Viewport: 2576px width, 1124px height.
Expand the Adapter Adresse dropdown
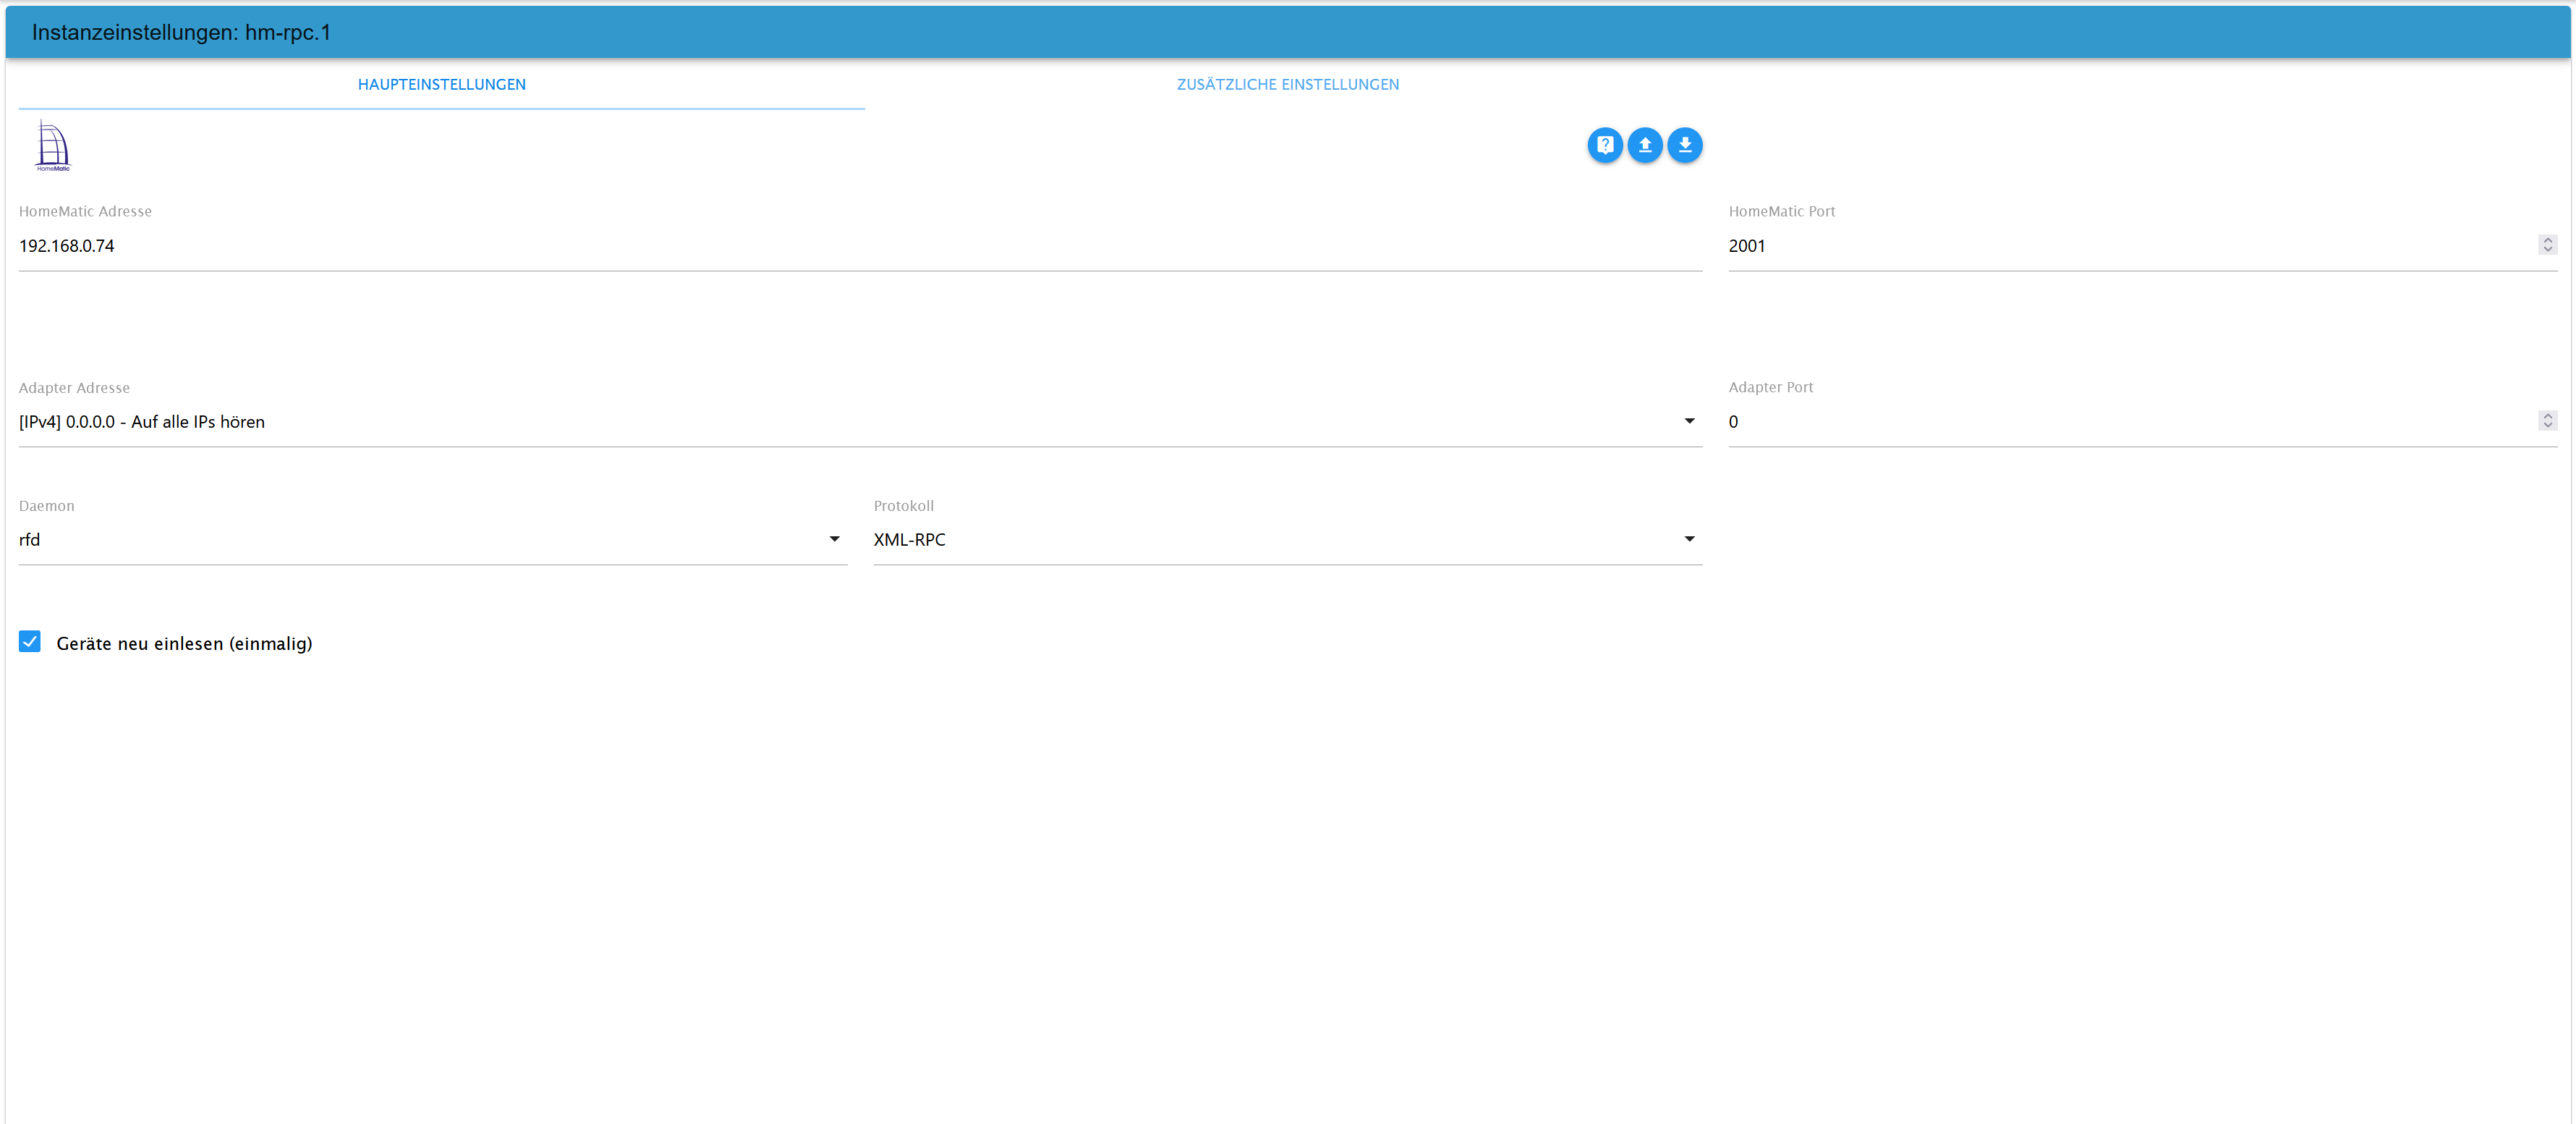point(860,421)
